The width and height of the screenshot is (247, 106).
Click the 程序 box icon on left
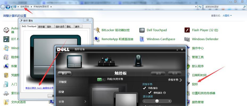click(6, 57)
